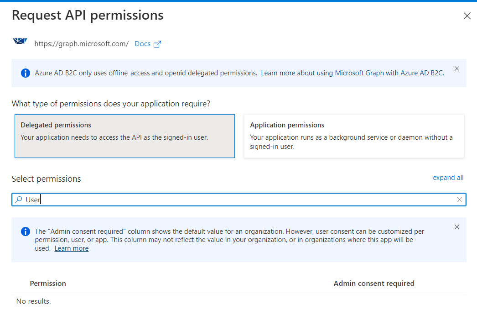Screen dimensions: 477x321
Task: Click info icon in Admin consent banner
Action: tap(26, 232)
